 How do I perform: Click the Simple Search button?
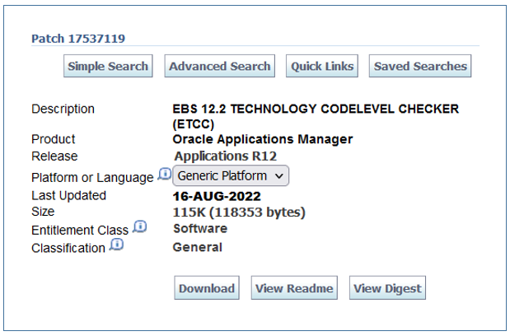[x=108, y=67]
